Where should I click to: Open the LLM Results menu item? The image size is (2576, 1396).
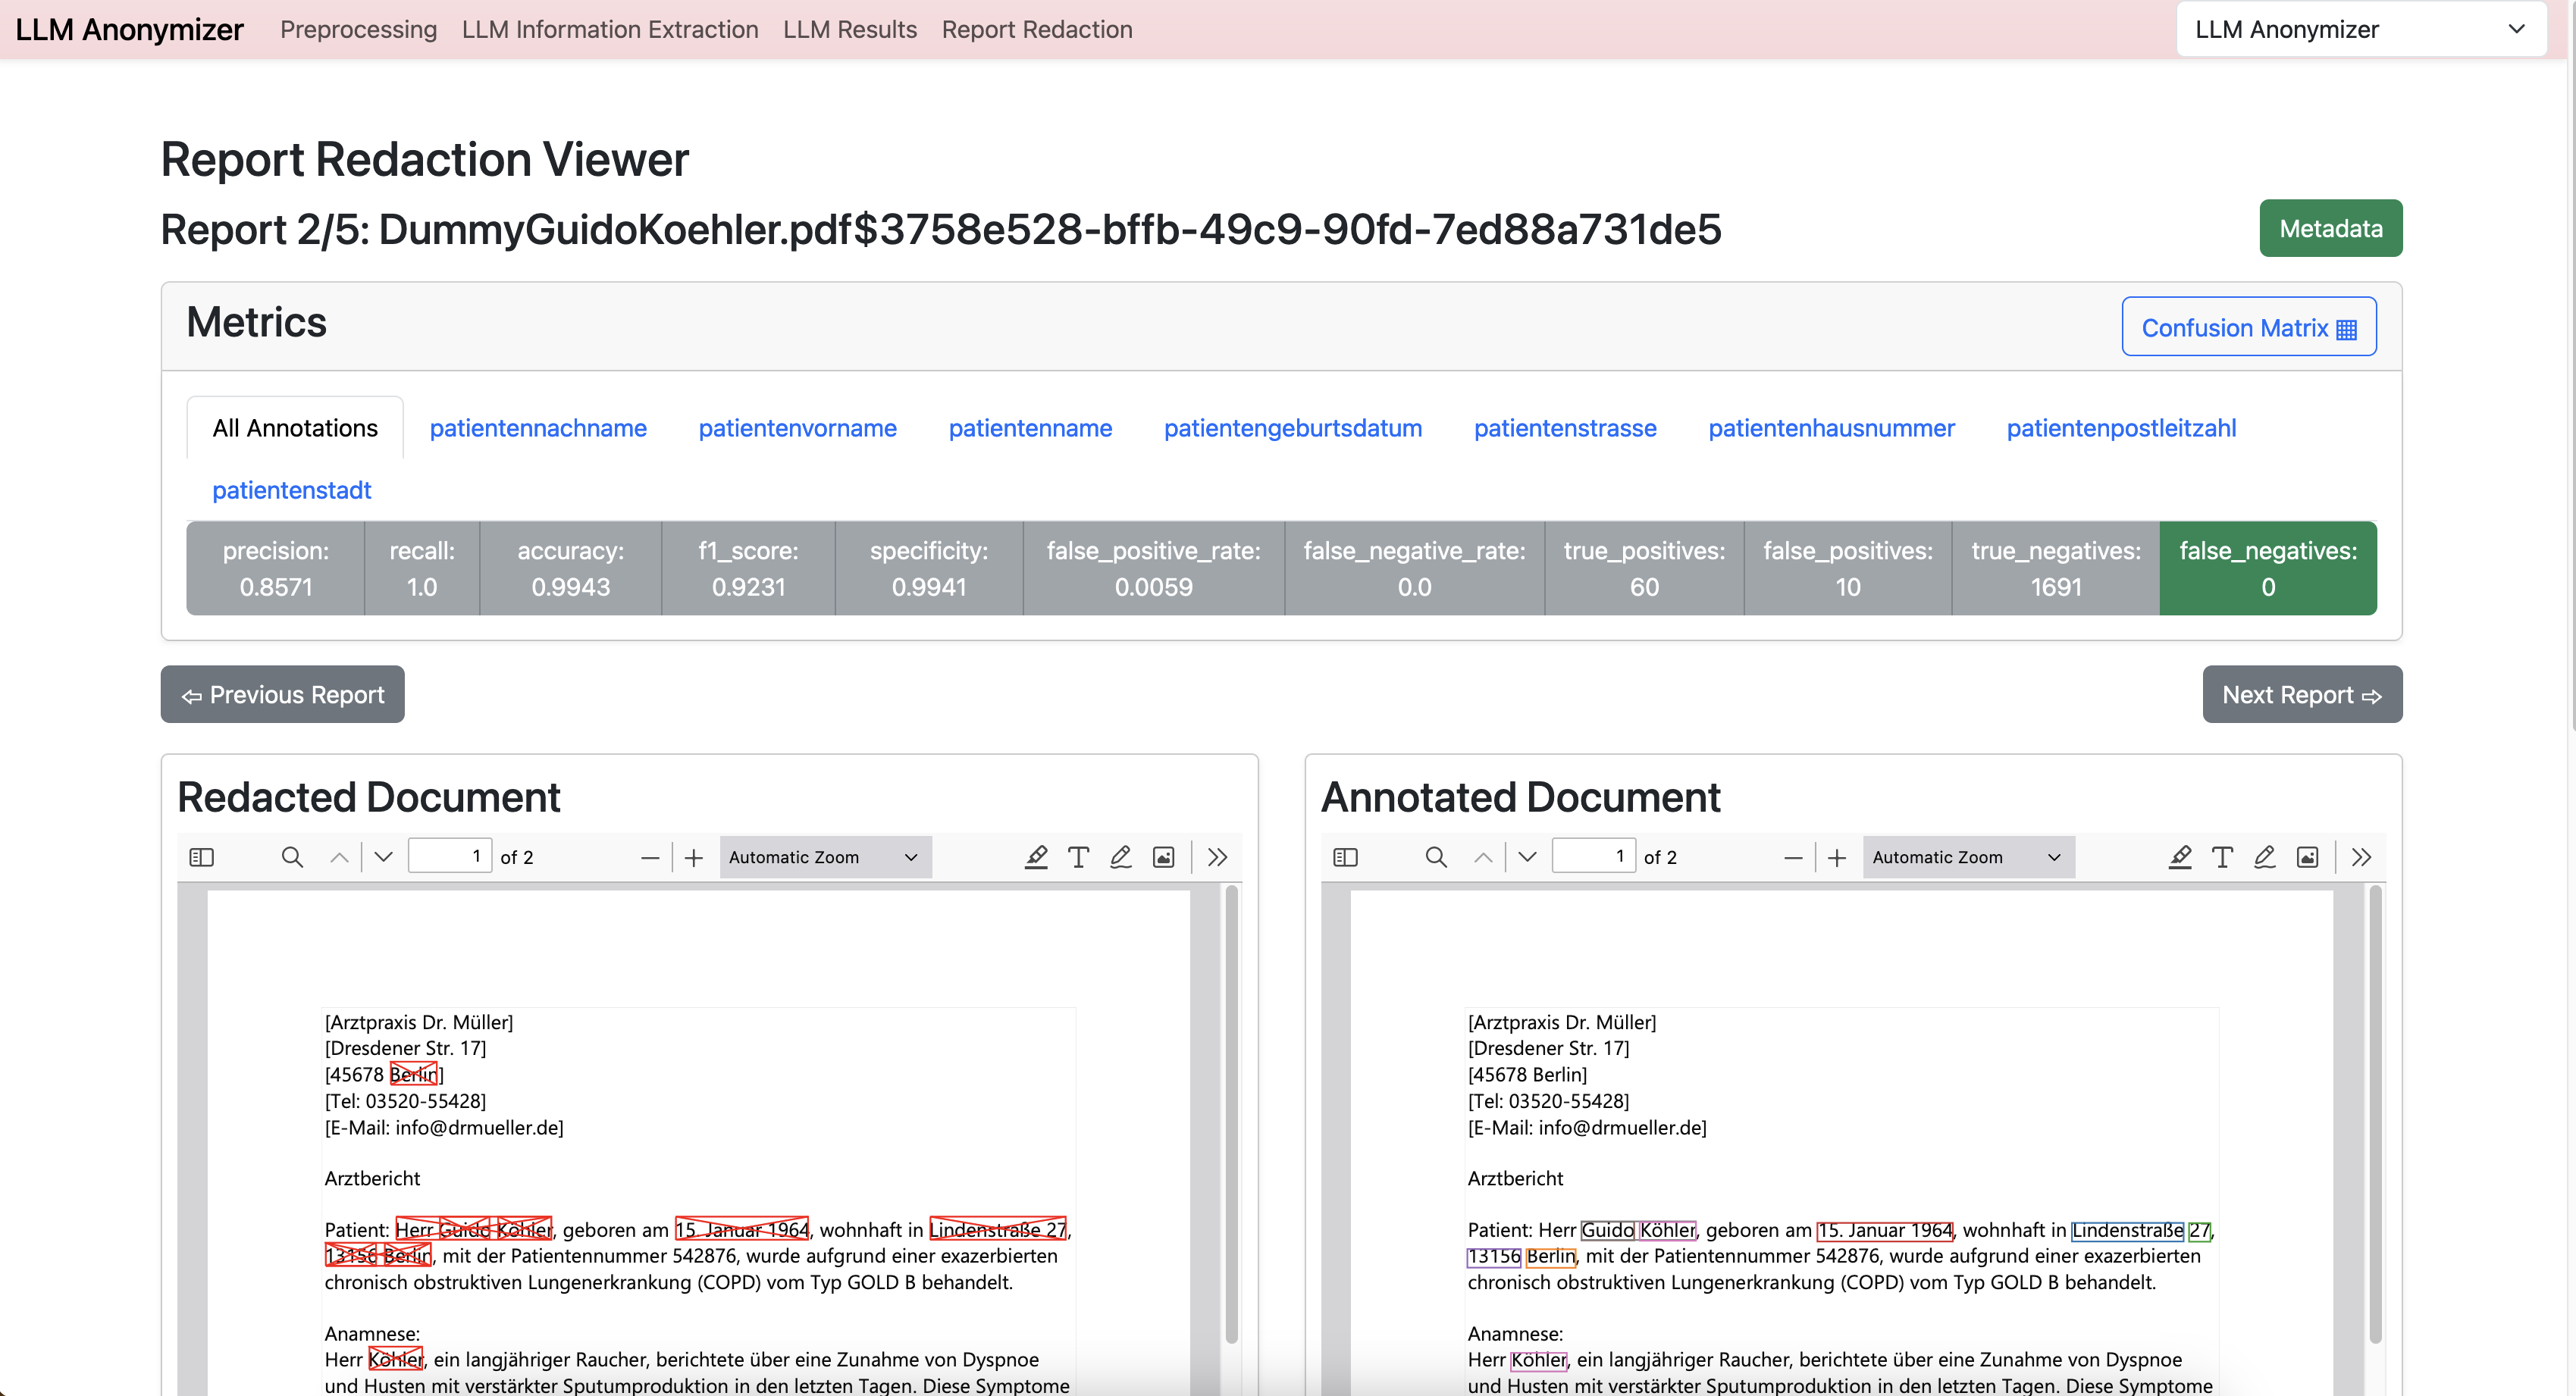(x=849, y=29)
